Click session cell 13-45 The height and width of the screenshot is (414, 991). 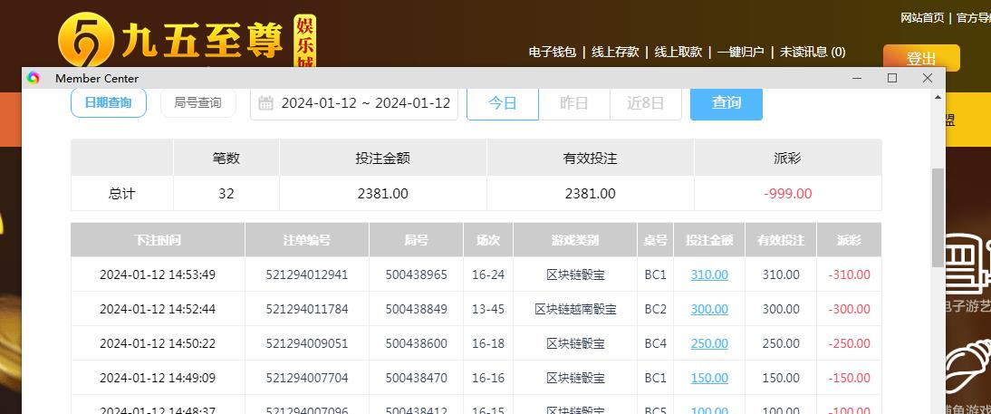click(488, 309)
